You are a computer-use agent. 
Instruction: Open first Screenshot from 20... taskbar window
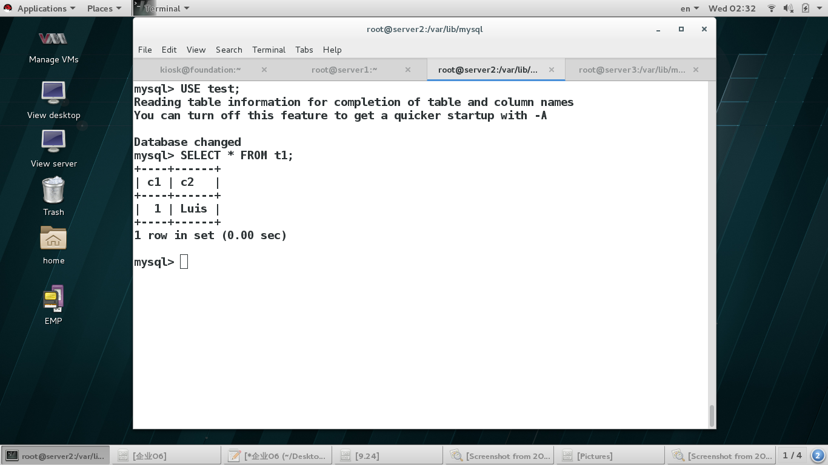pos(500,455)
